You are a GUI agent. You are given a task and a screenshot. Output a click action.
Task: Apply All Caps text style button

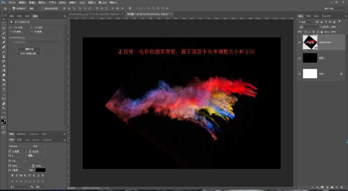click(20, 175)
